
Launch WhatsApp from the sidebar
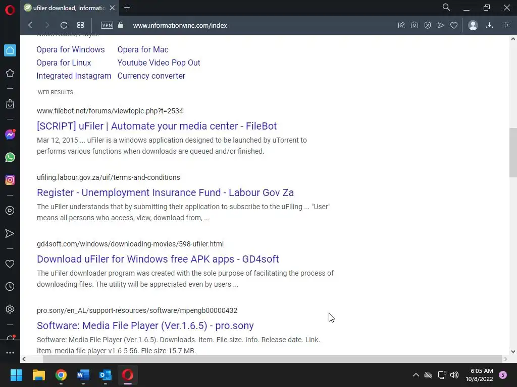[10, 157]
